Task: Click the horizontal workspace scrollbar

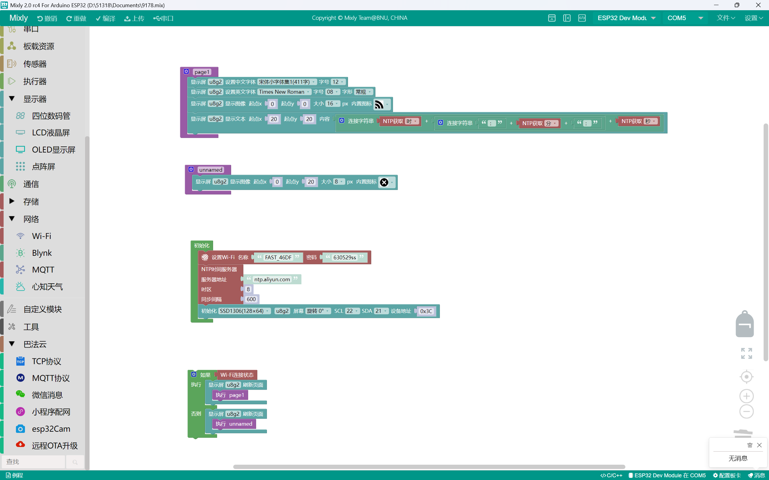Action: [429, 467]
